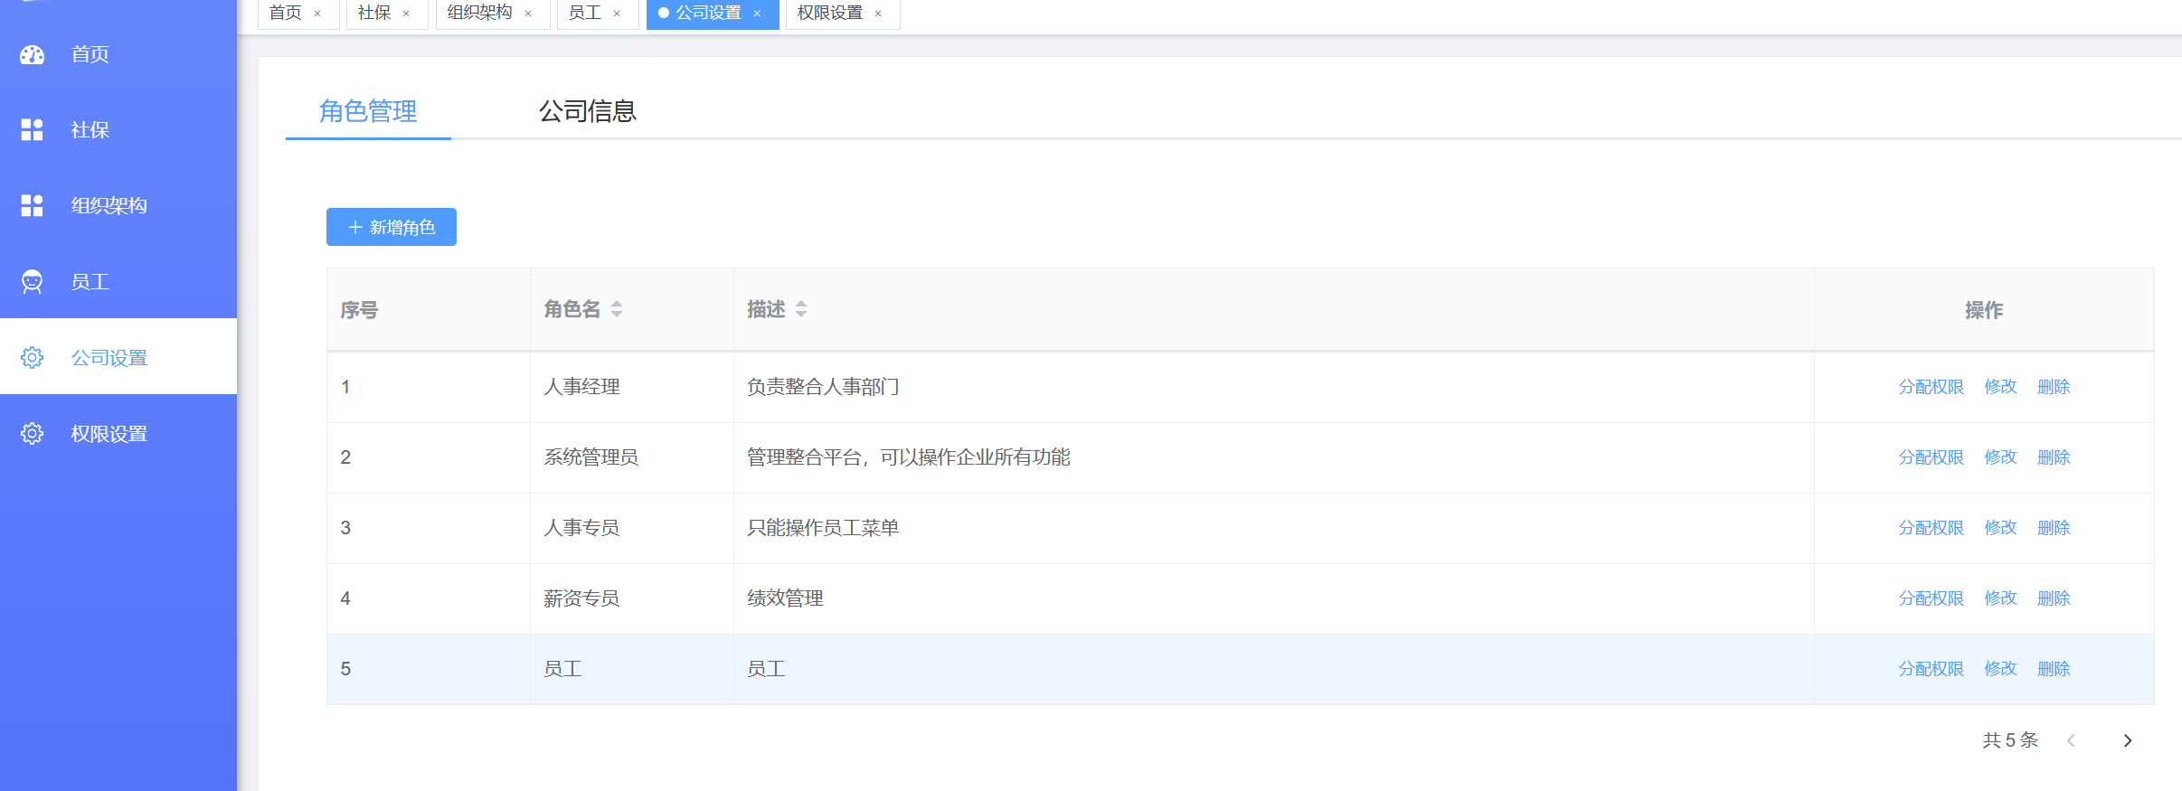Click the face icon beside 员工
Image resolution: width=2182 pixels, height=791 pixels.
tap(32, 282)
